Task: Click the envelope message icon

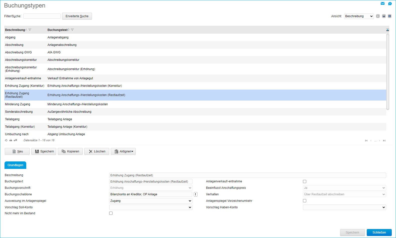Action: coord(382,3)
